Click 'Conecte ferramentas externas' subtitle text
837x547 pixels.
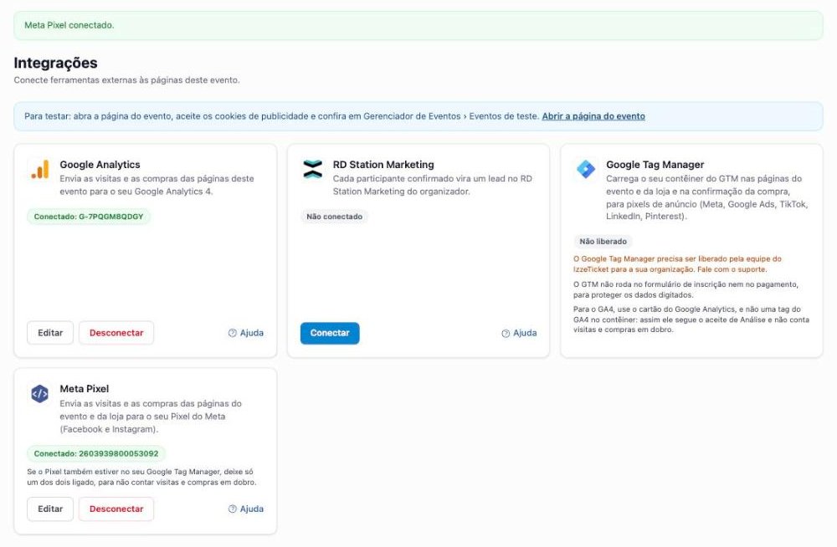(x=127, y=80)
